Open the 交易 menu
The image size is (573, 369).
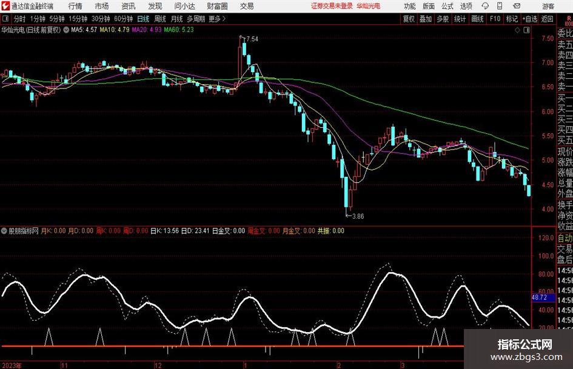pyautogui.click(x=247, y=6)
